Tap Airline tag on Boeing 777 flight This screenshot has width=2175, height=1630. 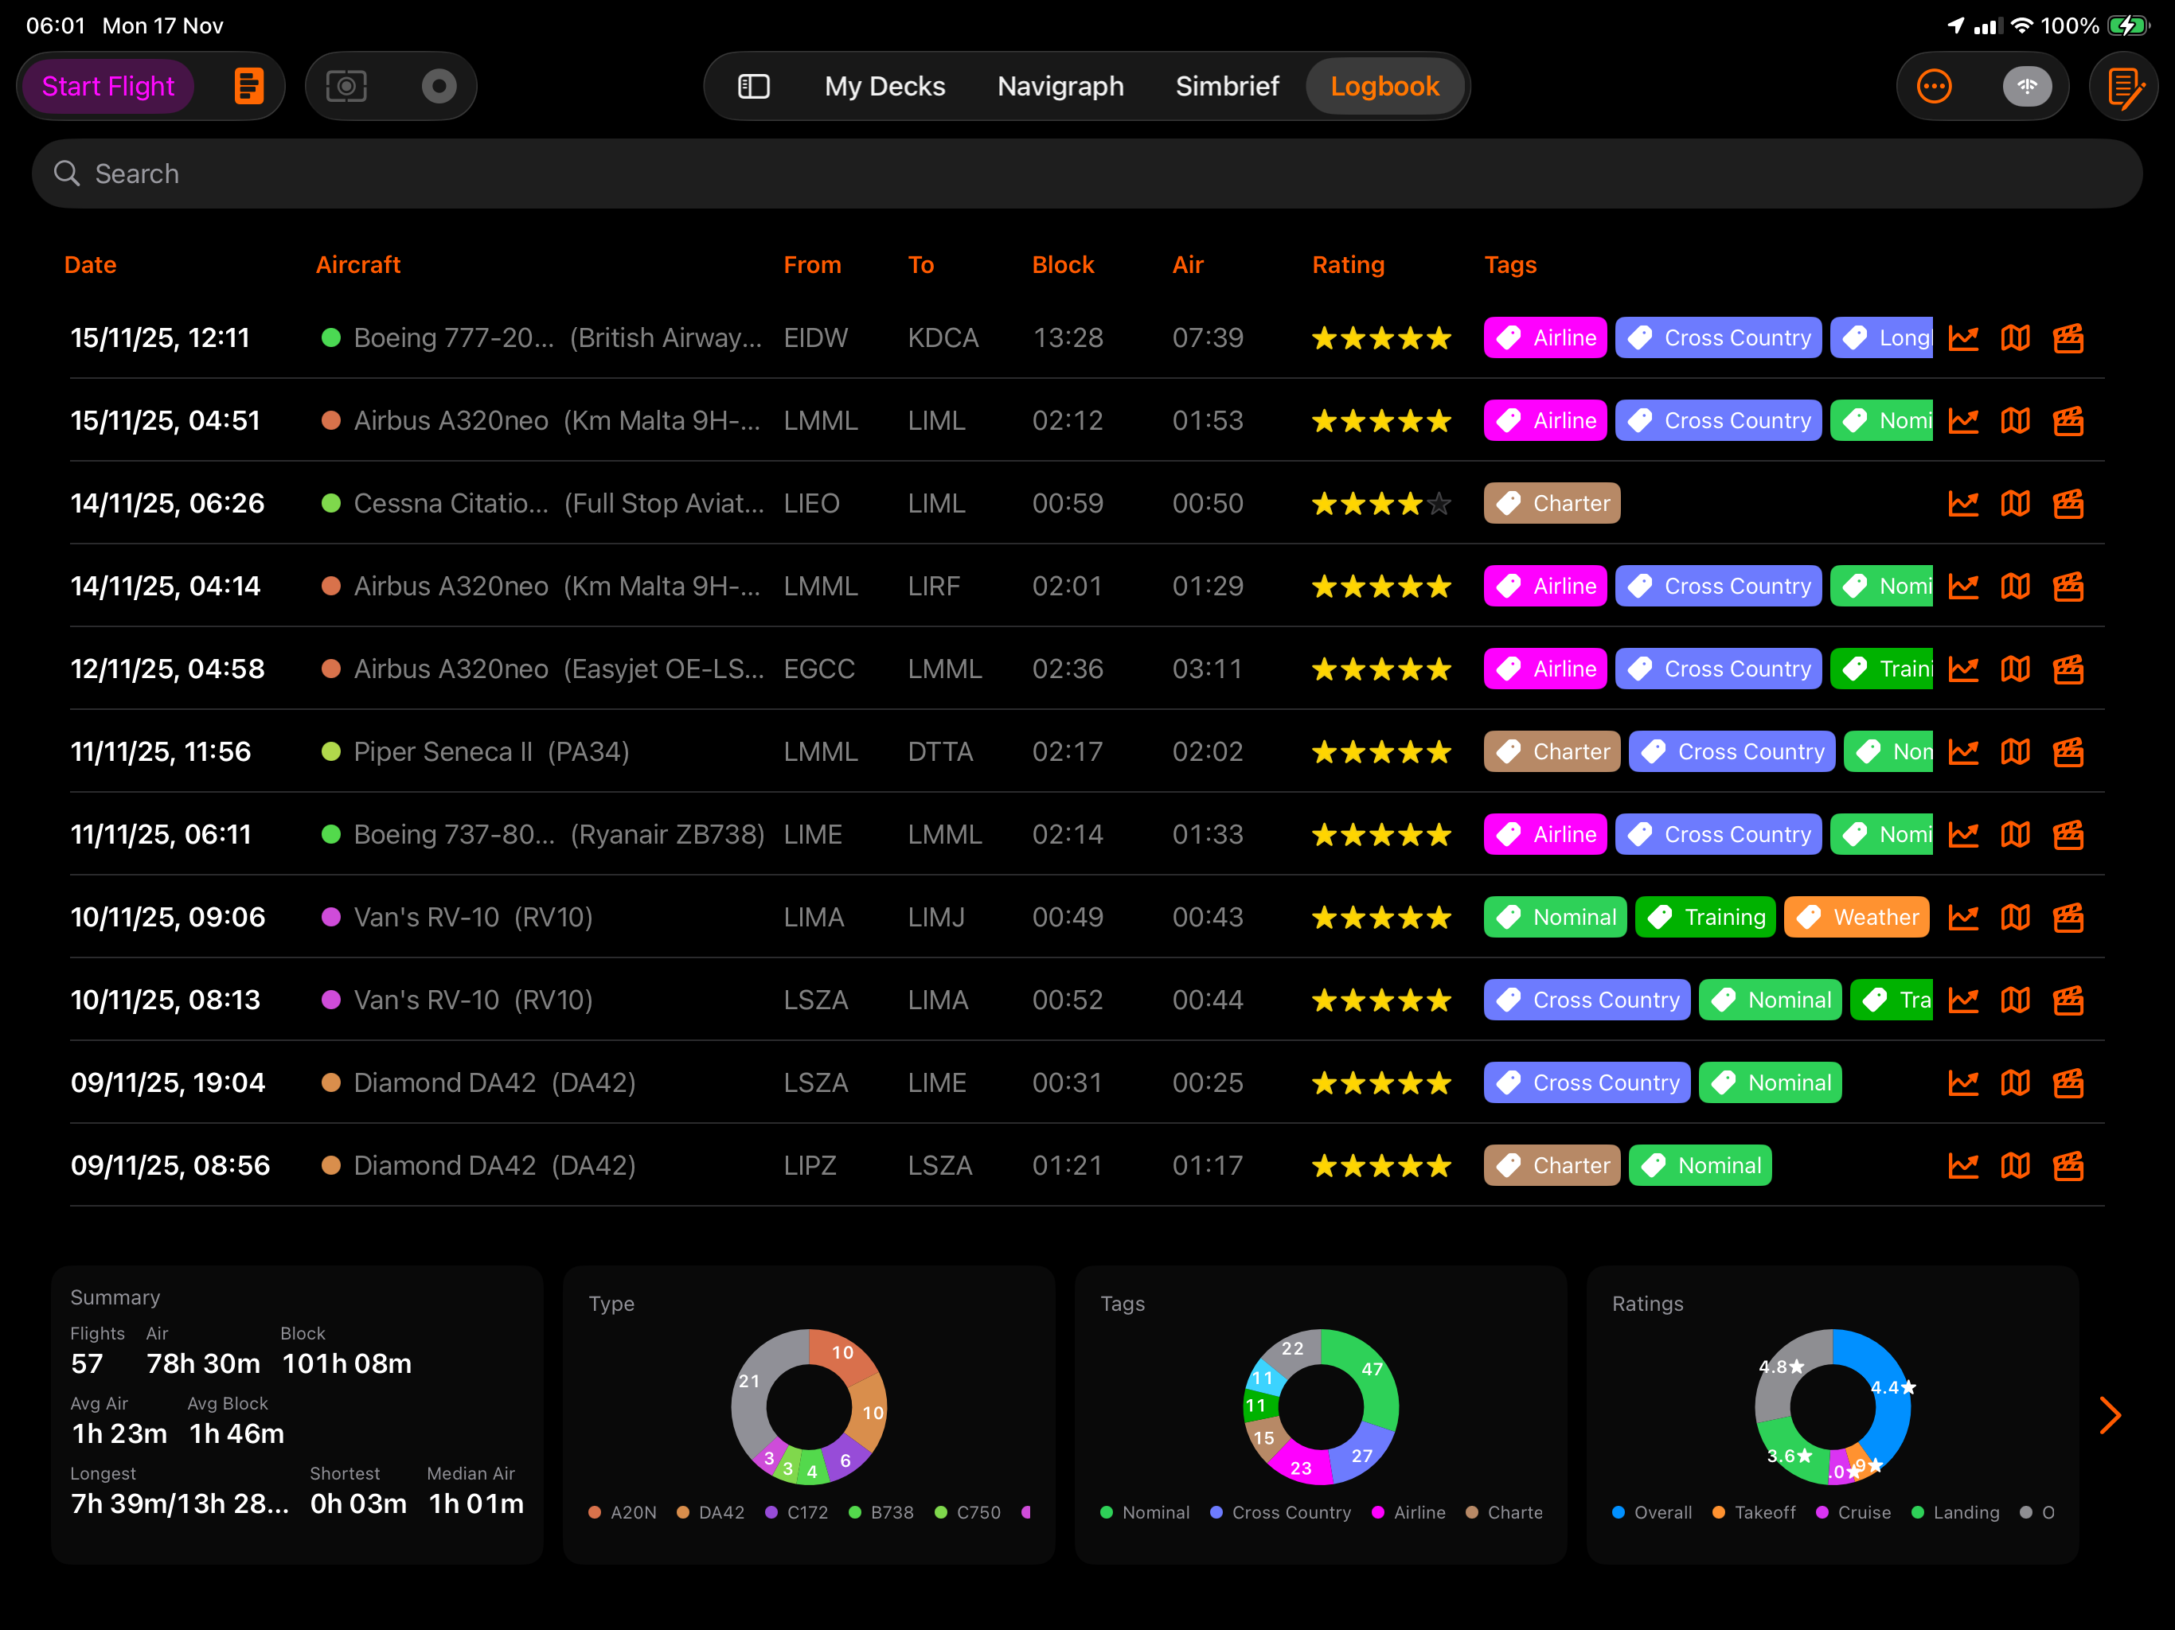click(1544, 338)
